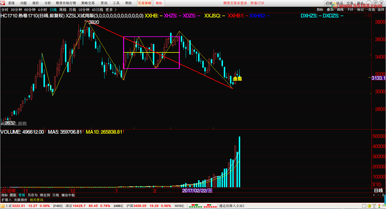This screenshot has height=209, width=386.
Task: Open the 期货市场行情 menu
Action: [x=66, y=3]
